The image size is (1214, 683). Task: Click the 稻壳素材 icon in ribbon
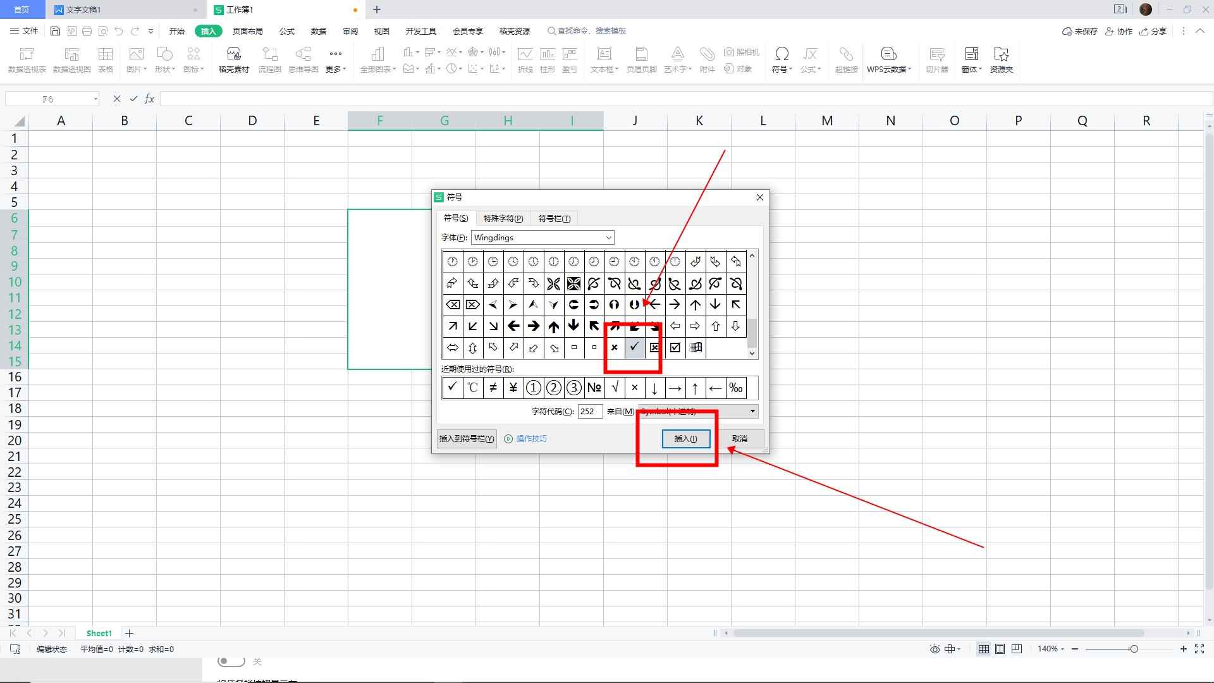(233, 55)
